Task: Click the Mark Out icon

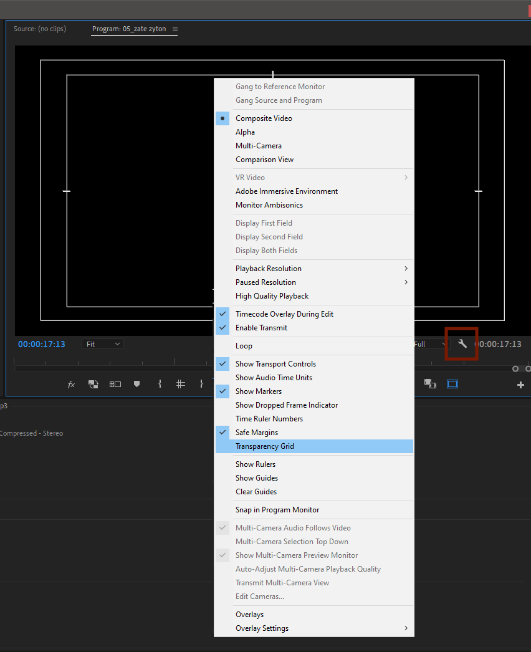Action: click(201, 384)
